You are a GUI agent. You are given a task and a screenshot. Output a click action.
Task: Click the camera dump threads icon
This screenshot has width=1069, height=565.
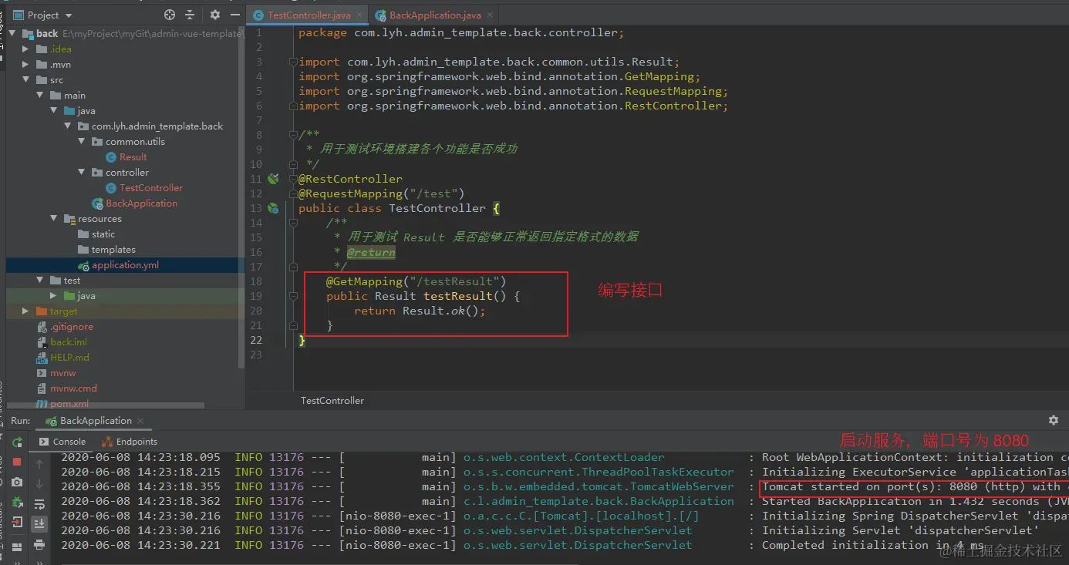(17, 482)
